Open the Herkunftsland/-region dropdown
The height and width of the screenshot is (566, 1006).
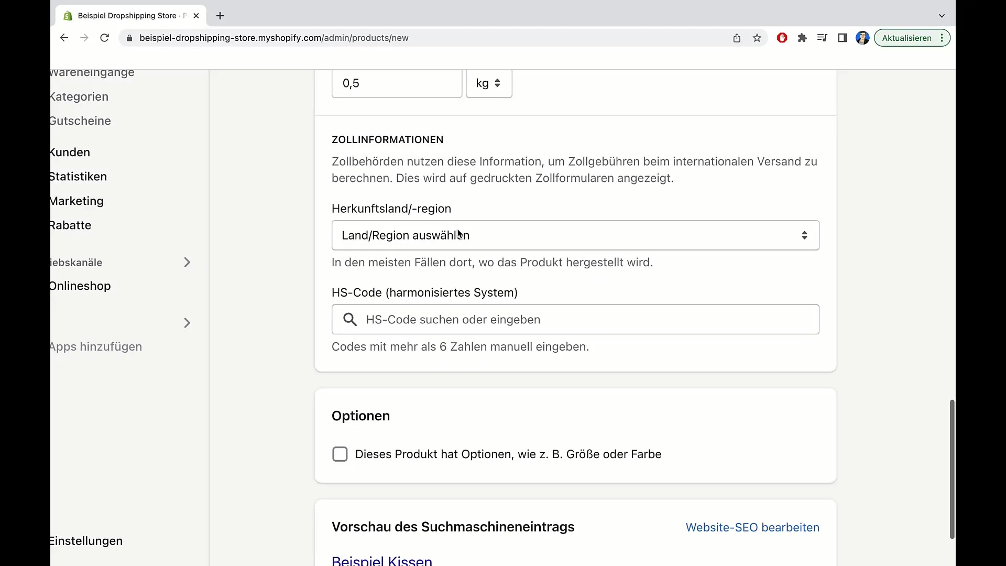(x=575, y=235)
